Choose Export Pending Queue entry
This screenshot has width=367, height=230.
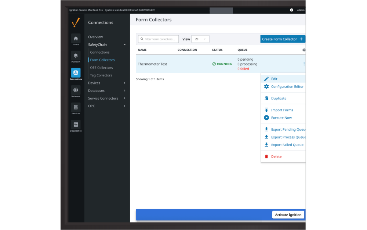click(x=283, y=130)
